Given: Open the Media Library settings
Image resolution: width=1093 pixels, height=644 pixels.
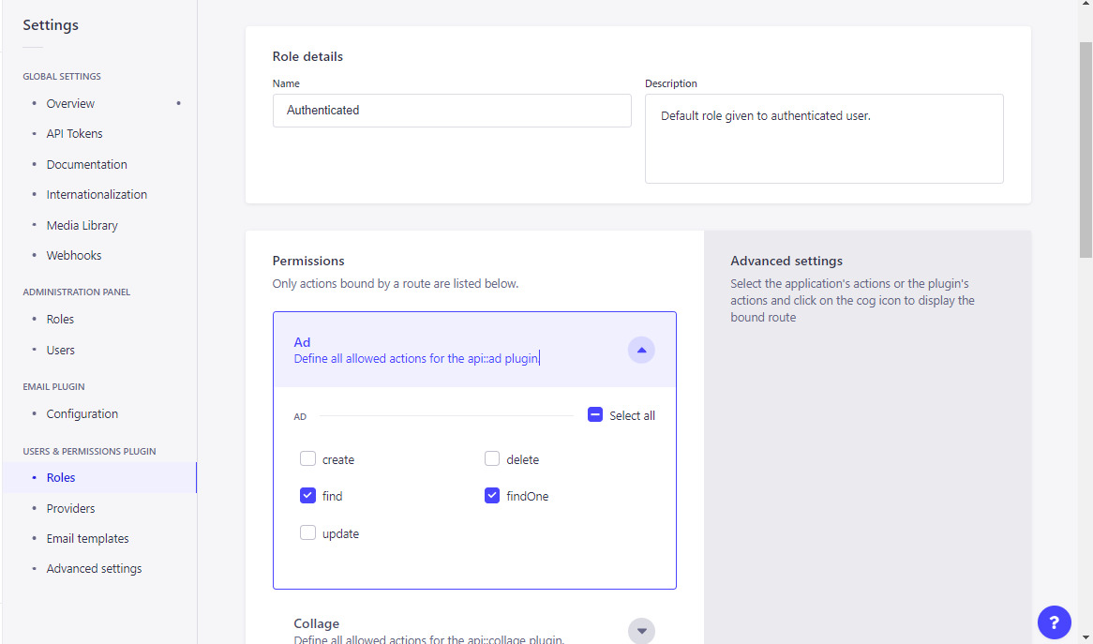Looking at the screenshot, I should coord(82,225).
